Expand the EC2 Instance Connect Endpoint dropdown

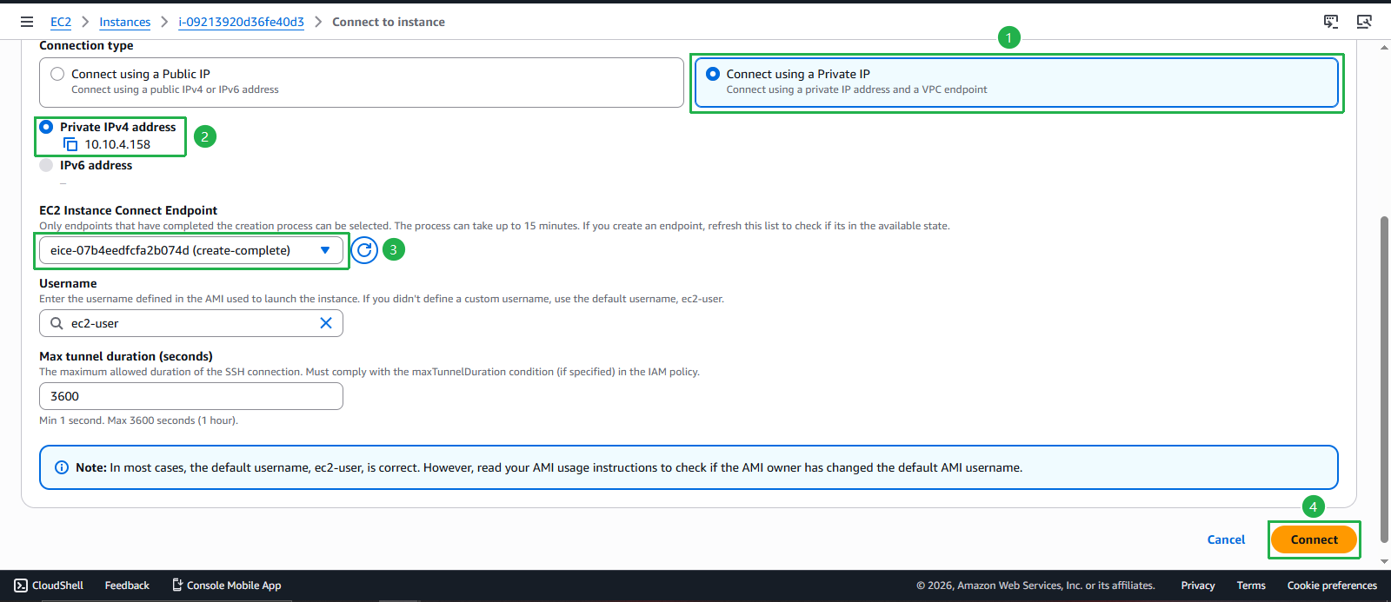click(x=191, y=250)
